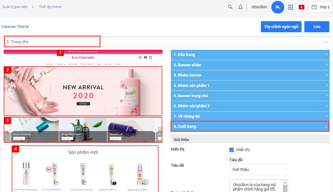
Task: Click the Tiêu đề input field
Action: 258,170
